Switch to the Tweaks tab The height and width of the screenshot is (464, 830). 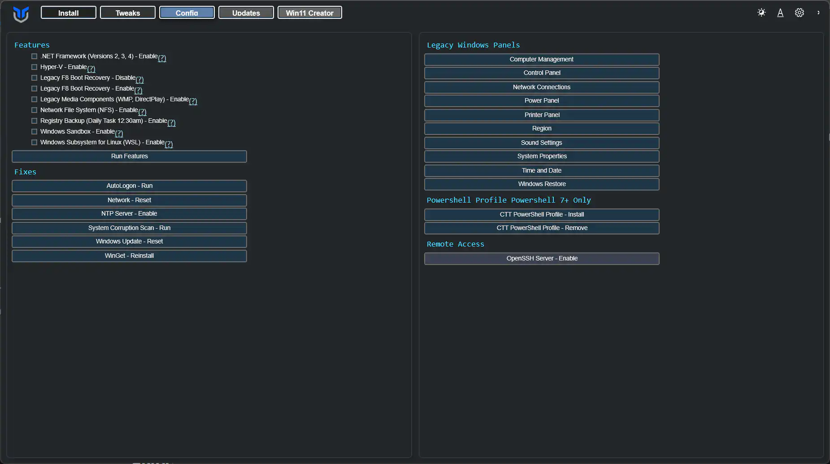pos(128,13)
